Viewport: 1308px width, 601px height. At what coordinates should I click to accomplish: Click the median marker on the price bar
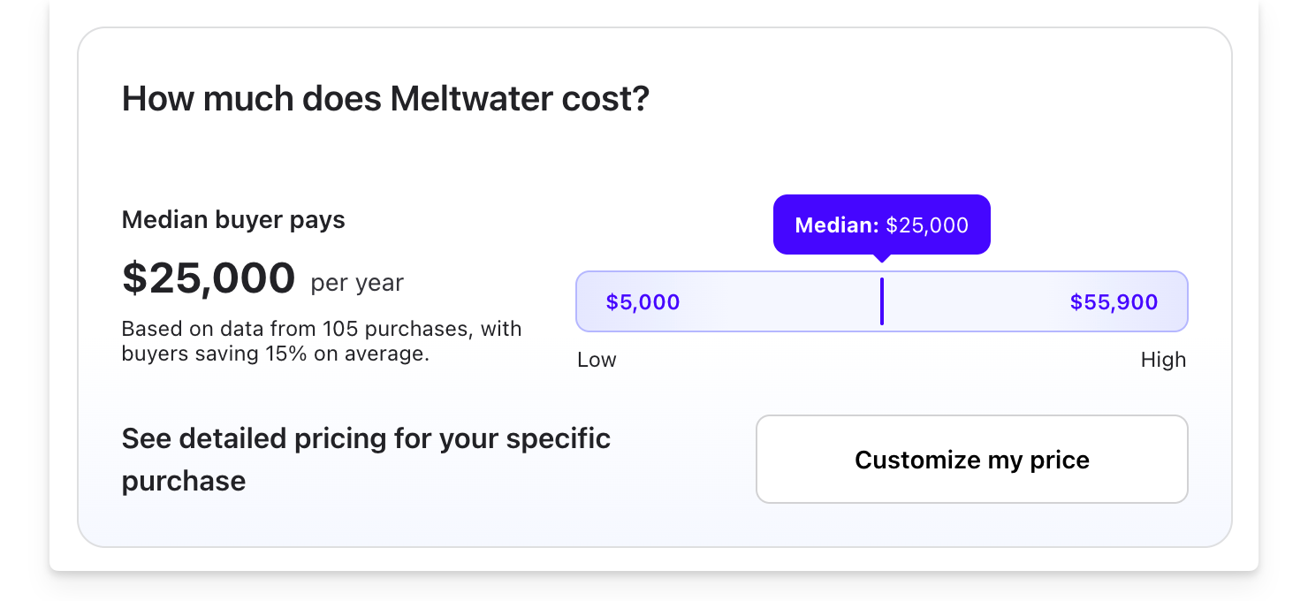[881, 301]
